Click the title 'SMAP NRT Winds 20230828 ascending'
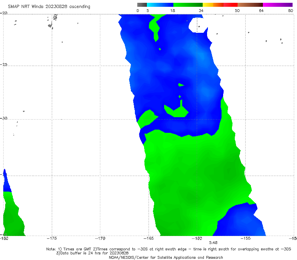Viewport: 297px width, 260px height. pyautogui.click(x=49, y=7)
